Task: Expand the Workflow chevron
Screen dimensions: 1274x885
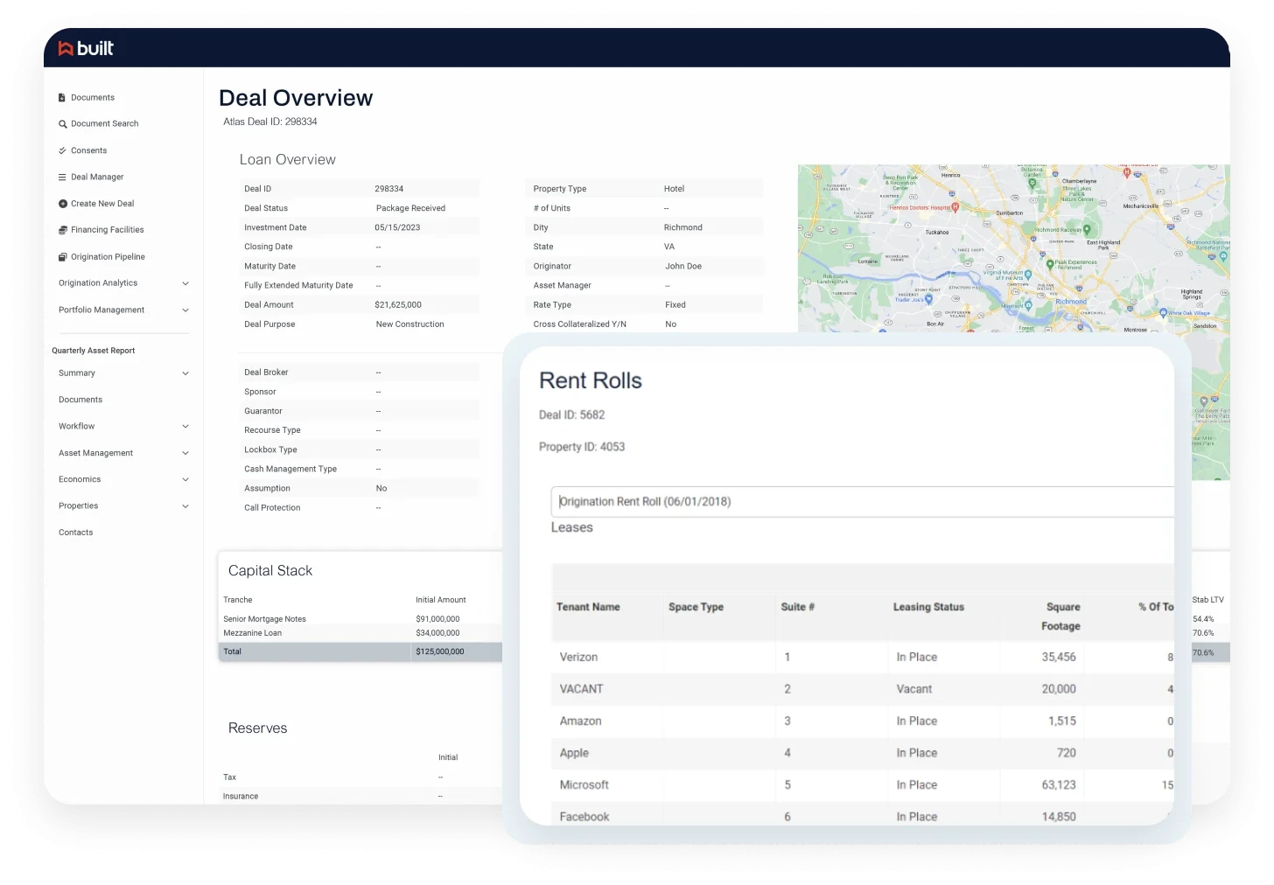Action: coord(185,427)
